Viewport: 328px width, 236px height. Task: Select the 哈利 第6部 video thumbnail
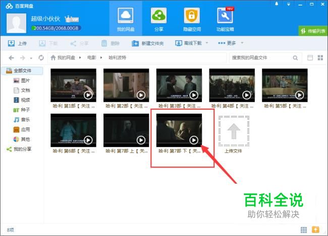click(74, 130)
